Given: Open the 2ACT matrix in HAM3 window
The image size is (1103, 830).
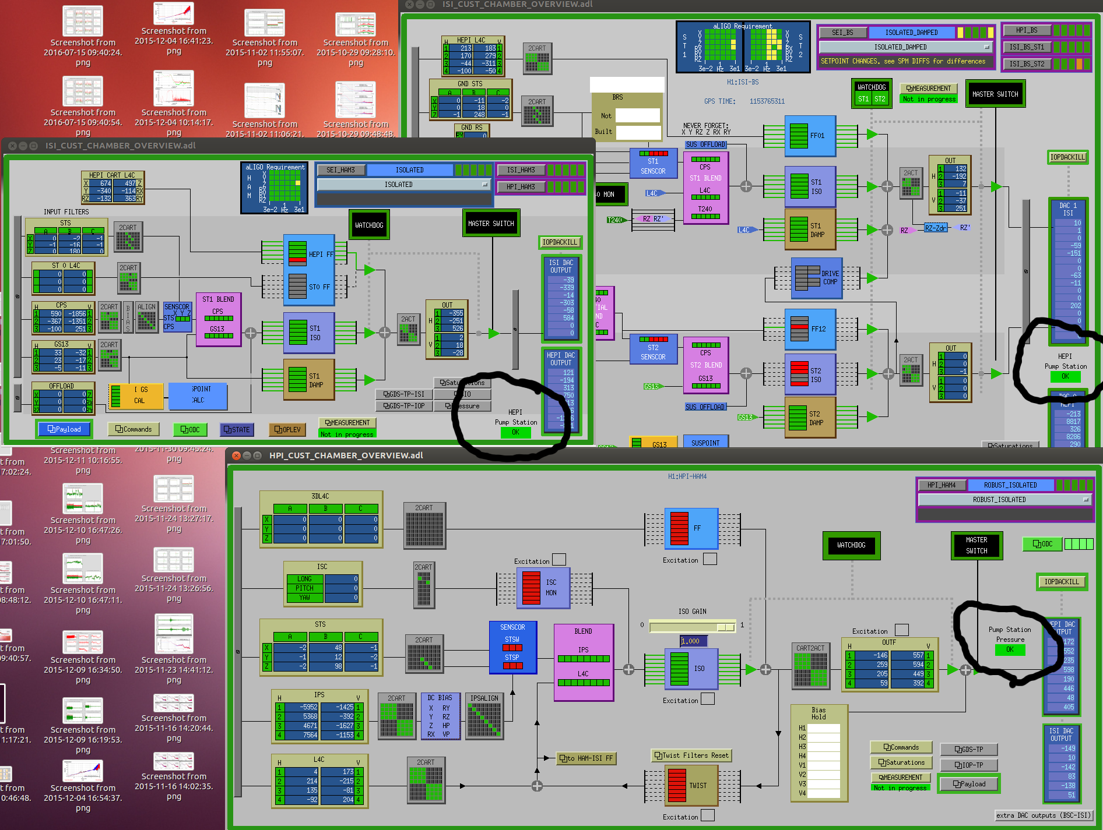Looking at the screenshot, I should click(x=408, y=329).
